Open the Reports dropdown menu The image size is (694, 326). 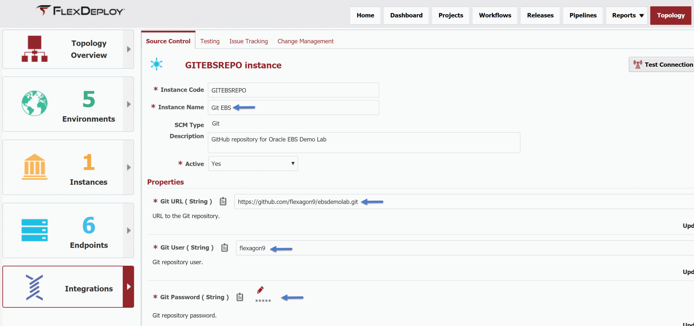tap(627, 16)
